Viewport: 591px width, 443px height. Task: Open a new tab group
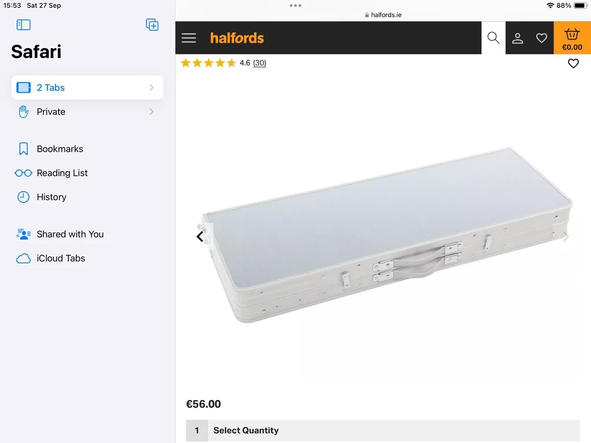[152, 25]
